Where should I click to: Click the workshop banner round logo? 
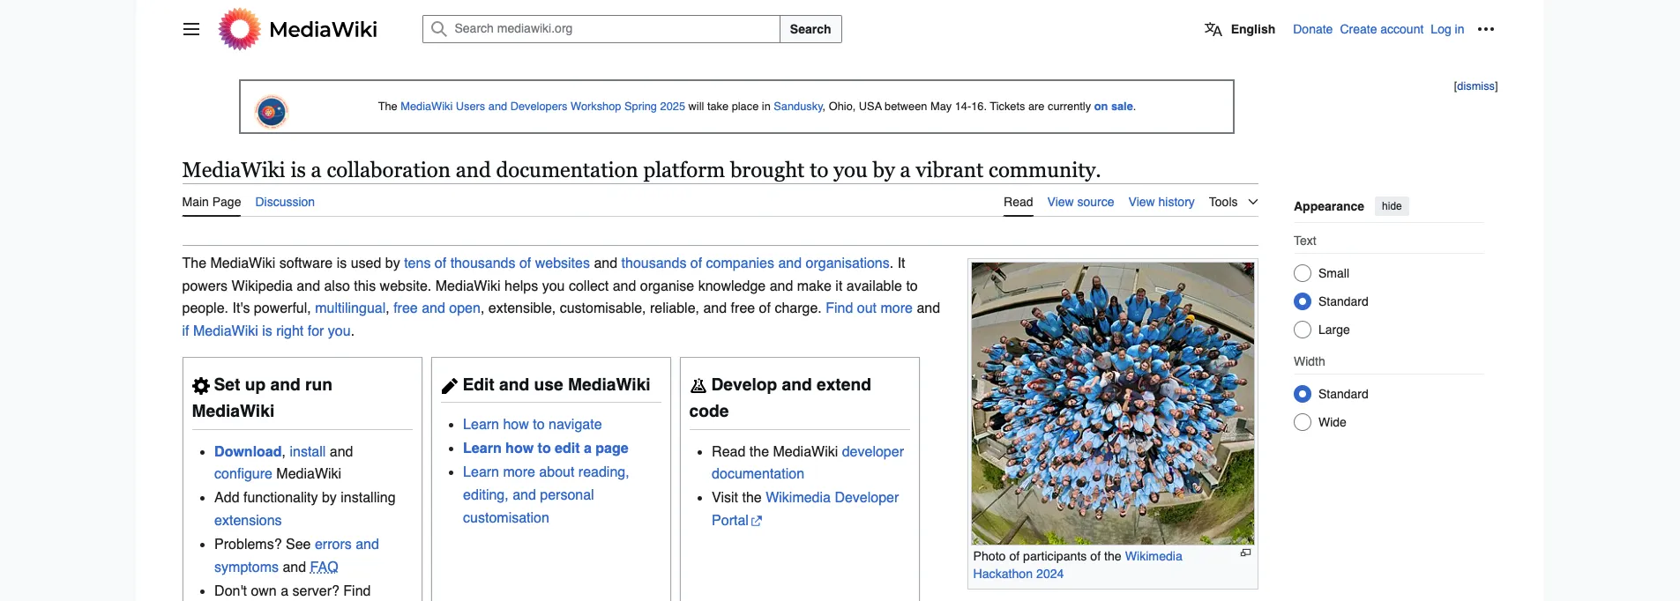pos(271,112)
